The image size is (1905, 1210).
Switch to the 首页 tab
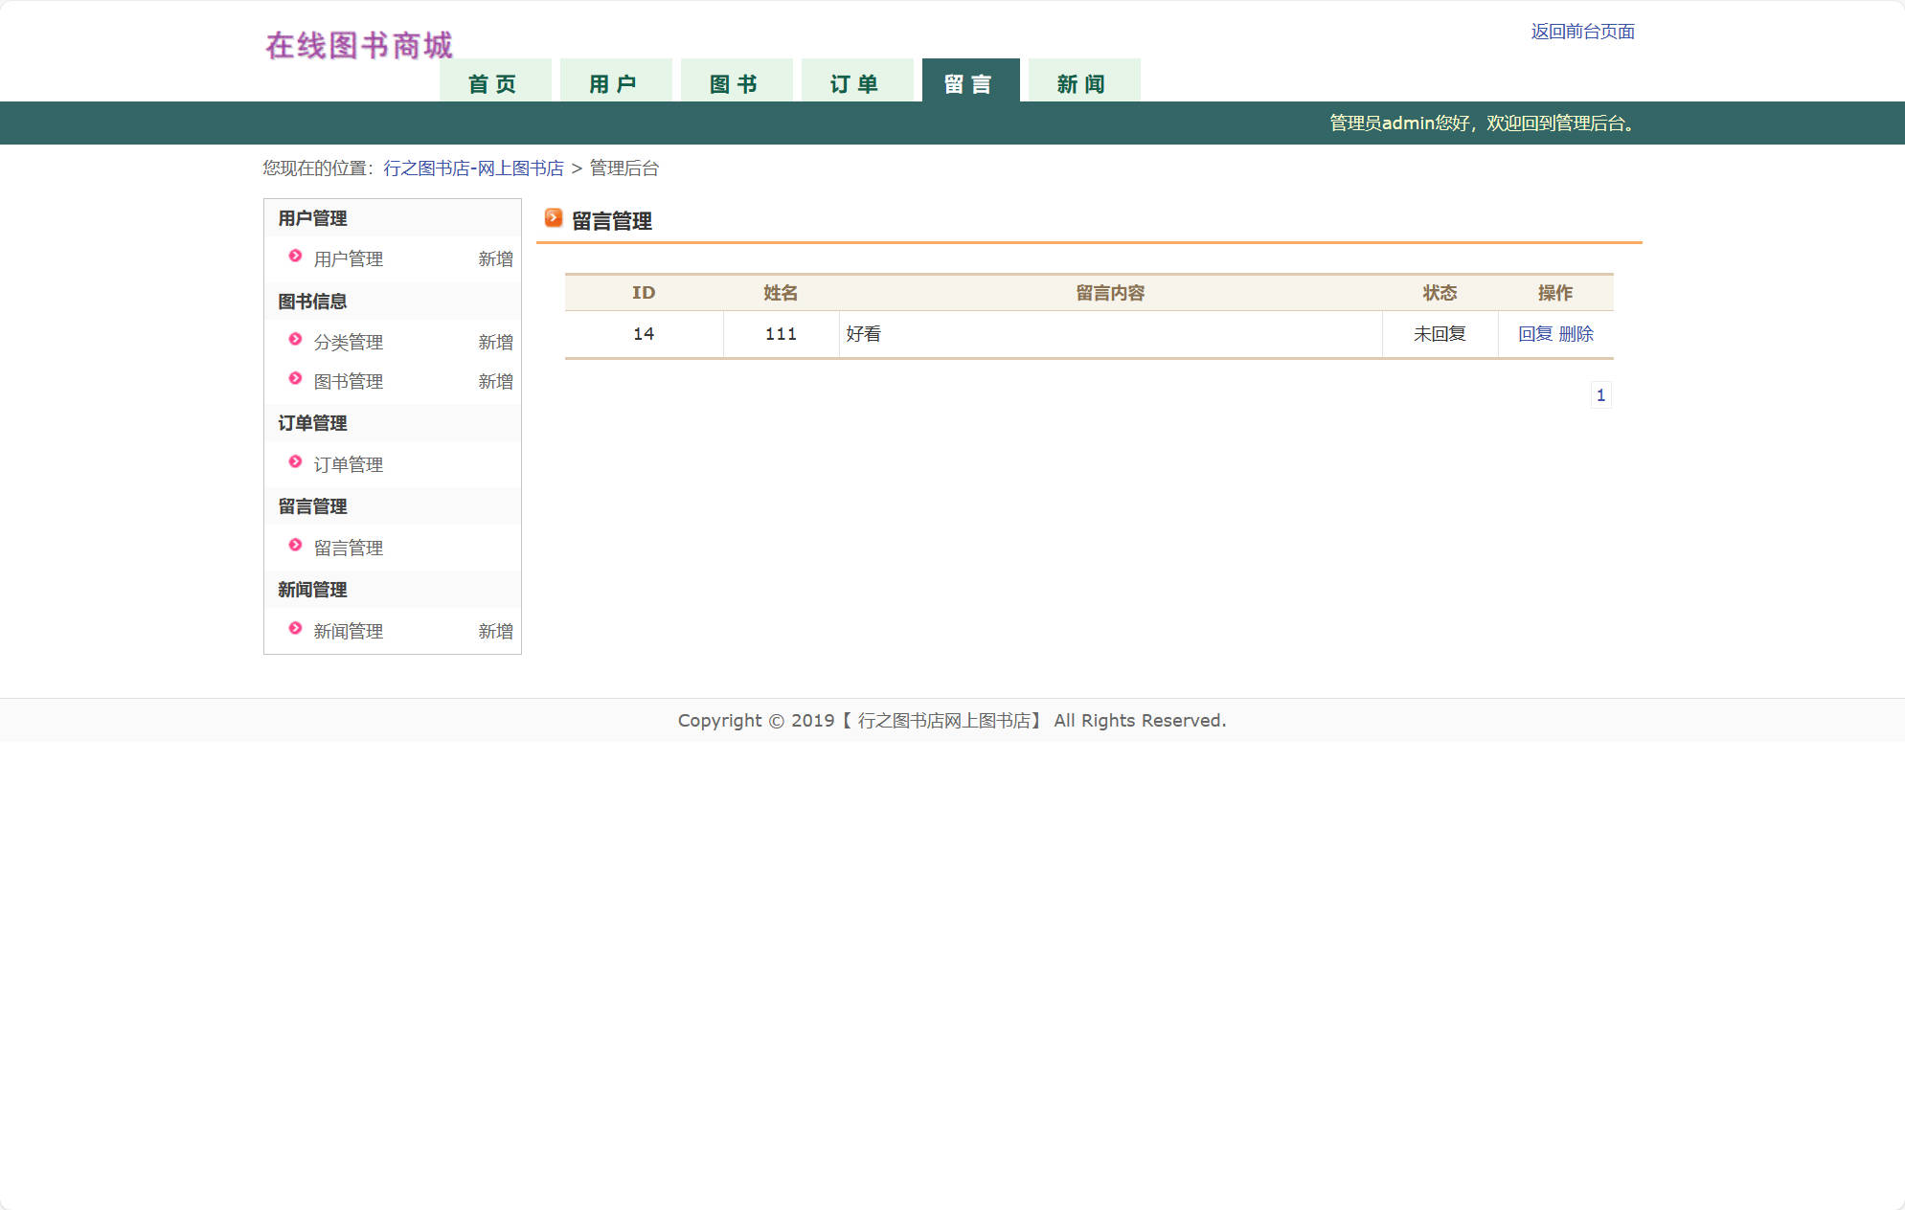tap(493, 82)
